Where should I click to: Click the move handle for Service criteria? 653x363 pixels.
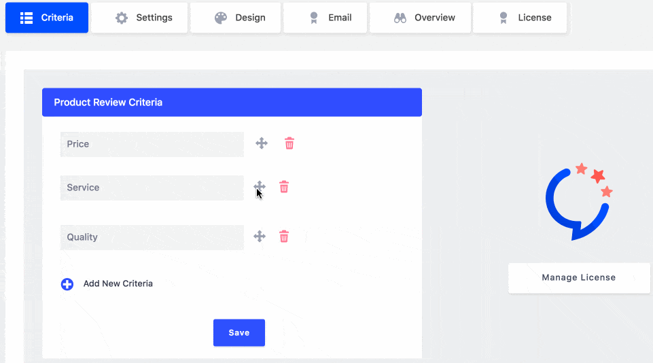pos(260,187)
